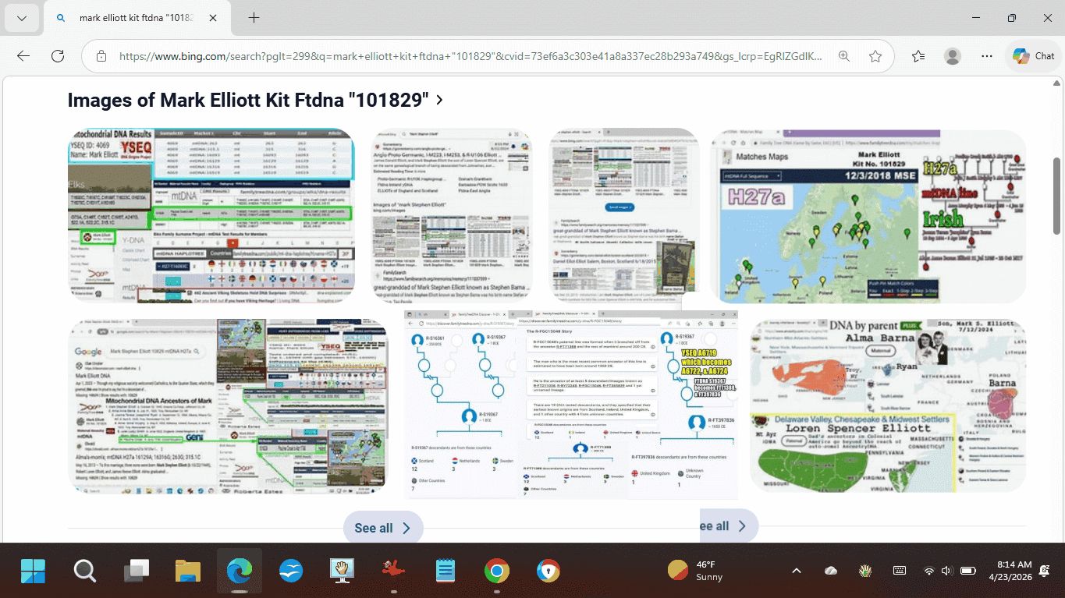Screen dimensions: 1065x598
Task: Open the browser profile avatar icon
Action: 953,56
